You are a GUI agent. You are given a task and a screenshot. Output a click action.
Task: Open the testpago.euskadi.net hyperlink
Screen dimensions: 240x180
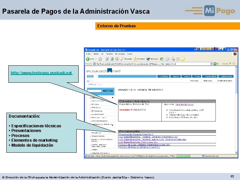tap(41, 73)
